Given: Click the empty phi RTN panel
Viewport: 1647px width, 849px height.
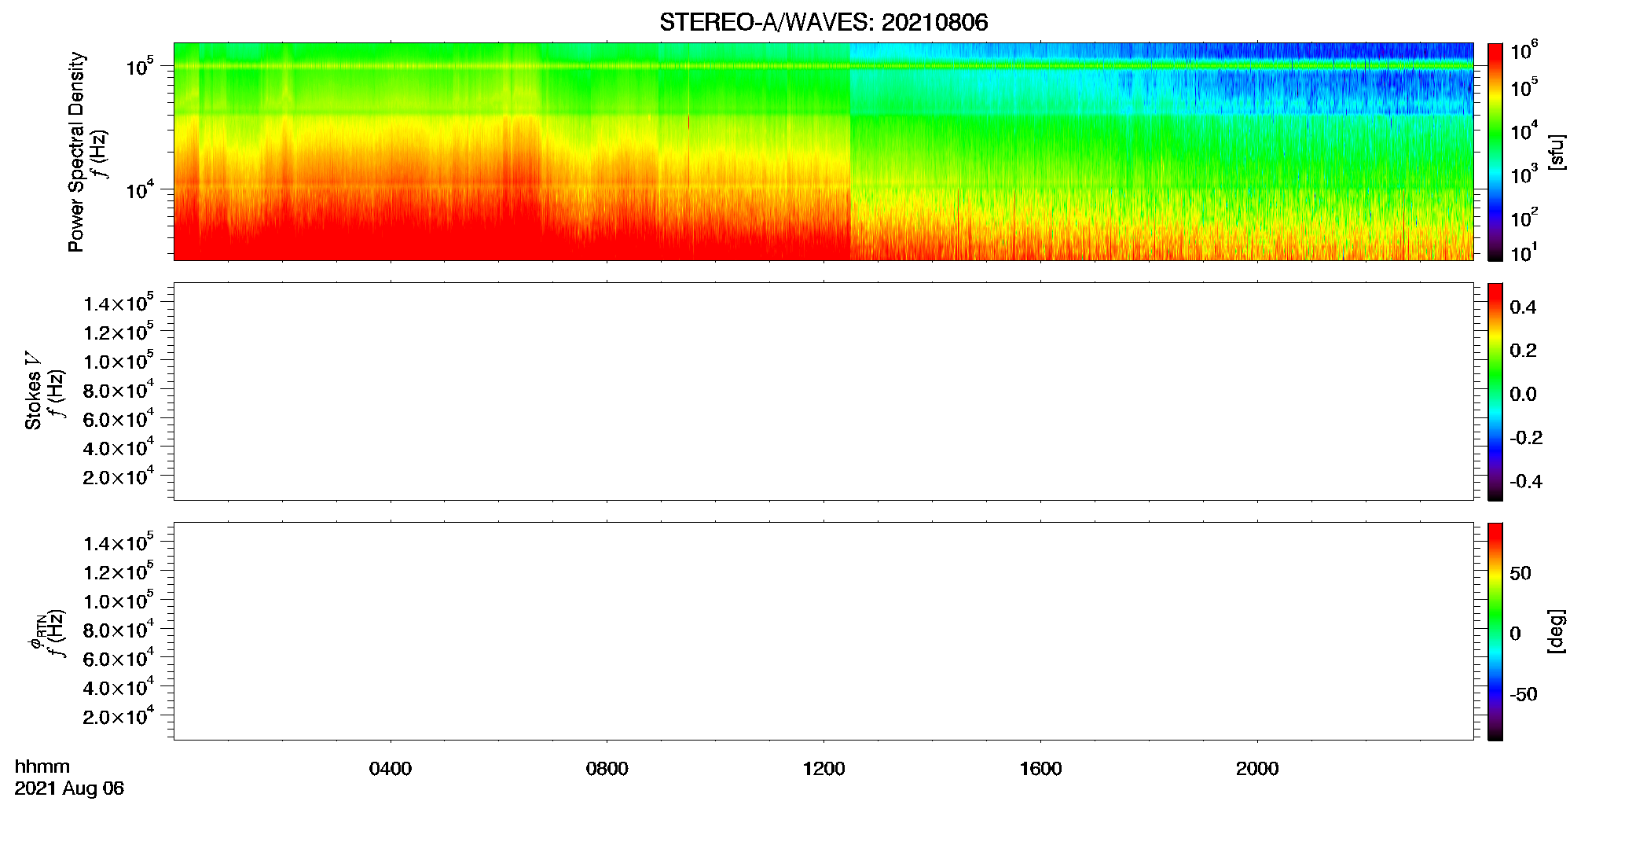Looking at the screenshot, I should click(823, 631).
